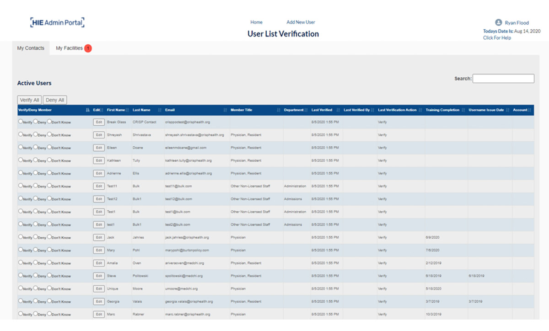Click the Ryan Flood user avatar icon
The image size is (549, 331).
pyautogui.click(x=498, y=22)
